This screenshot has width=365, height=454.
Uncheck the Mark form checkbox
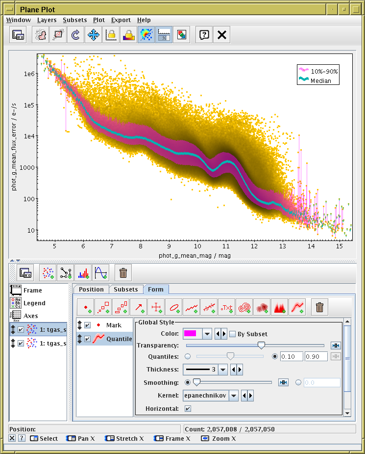pyautogui.click(x=87, y=325)
